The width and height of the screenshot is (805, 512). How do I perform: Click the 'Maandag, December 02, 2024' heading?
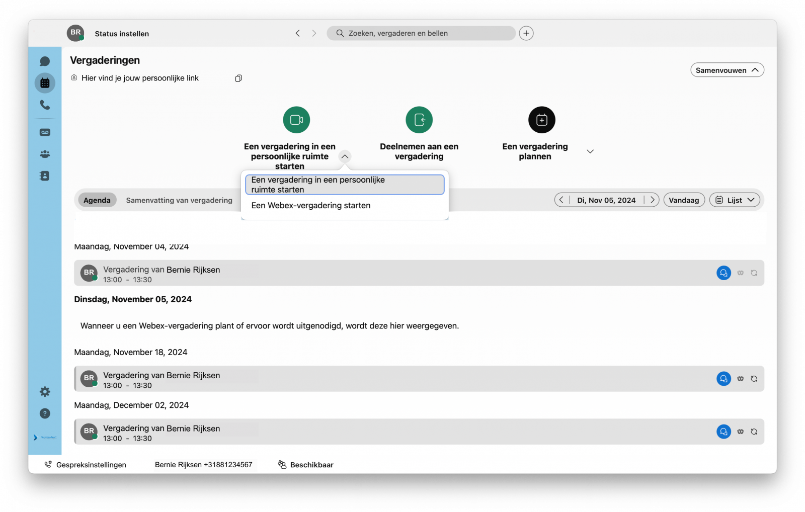pos(131,405)
